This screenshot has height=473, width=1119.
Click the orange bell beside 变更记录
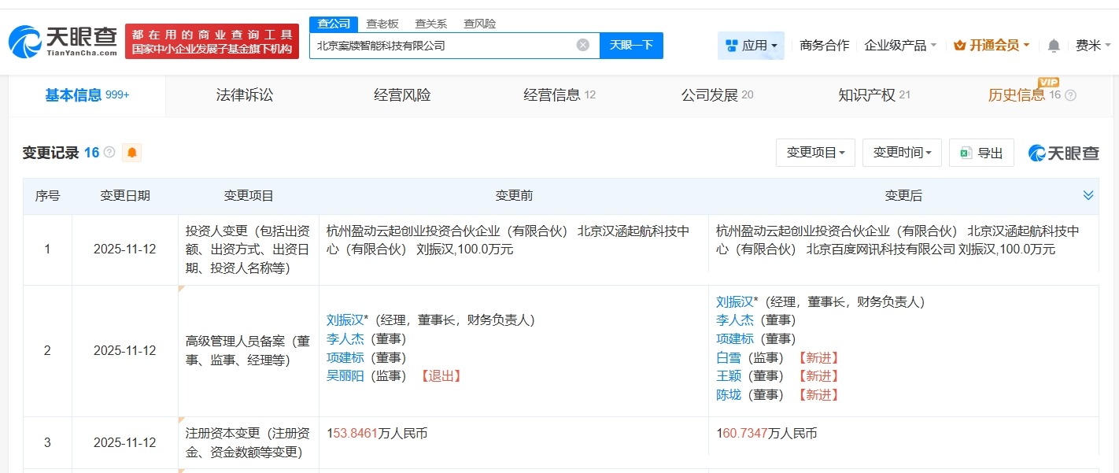[x=131, y=153]
